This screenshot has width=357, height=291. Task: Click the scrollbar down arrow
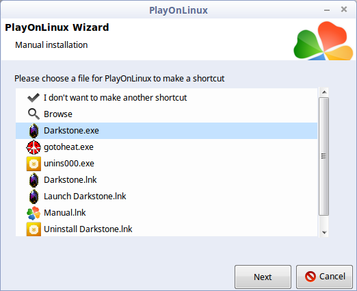click(324, 232)
